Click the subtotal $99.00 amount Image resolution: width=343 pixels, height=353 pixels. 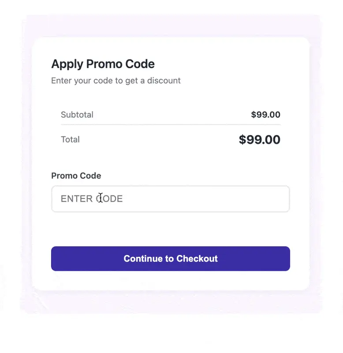point(265,115)
